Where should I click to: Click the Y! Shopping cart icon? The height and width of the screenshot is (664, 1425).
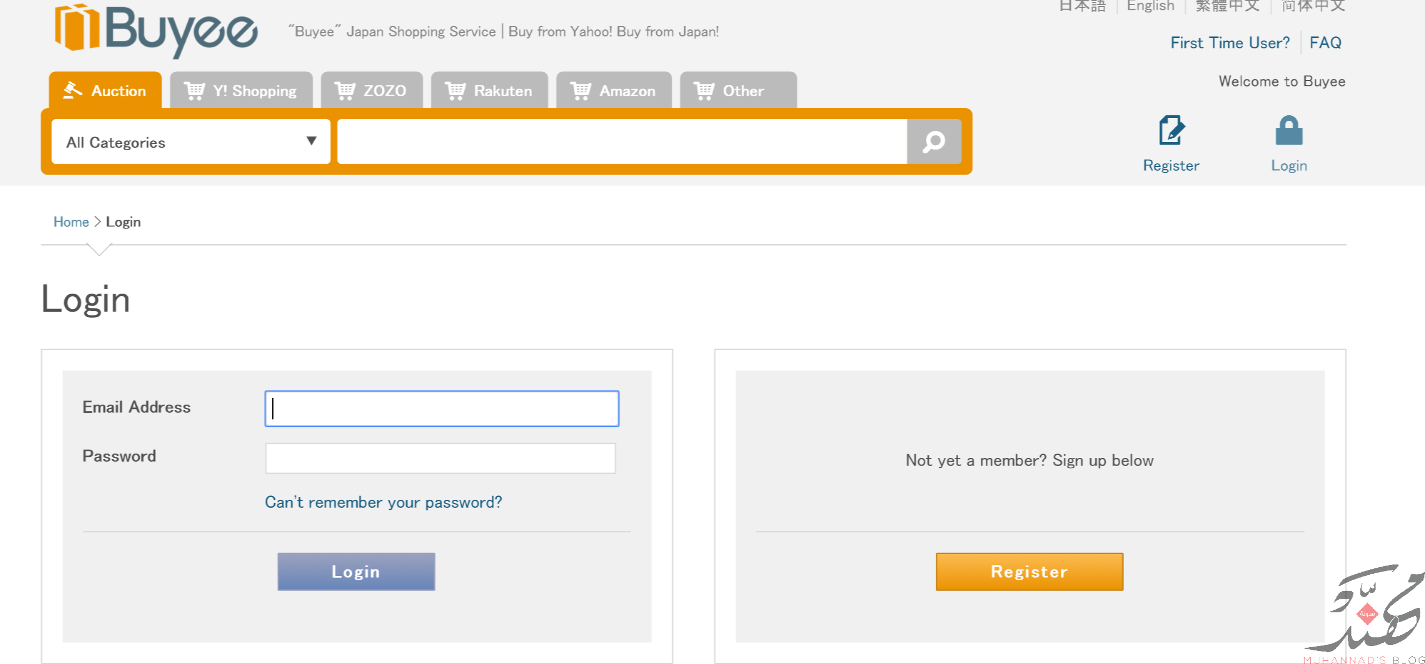click(x=194, y=90)
